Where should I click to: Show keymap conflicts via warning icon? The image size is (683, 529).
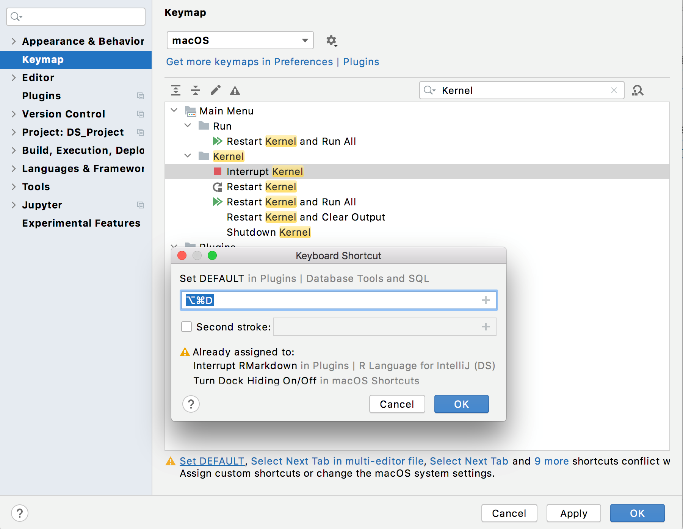235,90
